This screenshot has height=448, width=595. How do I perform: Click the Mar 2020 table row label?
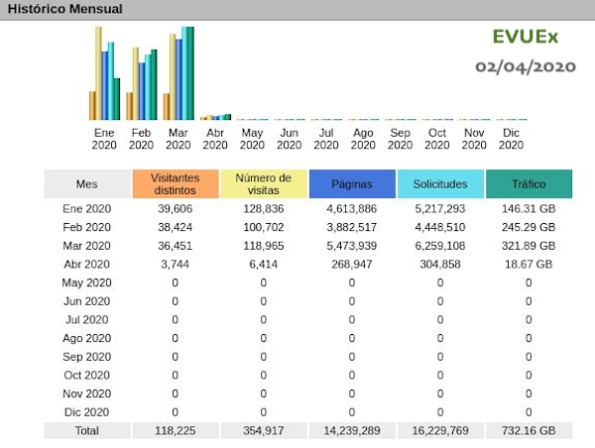(x=87, y=246)
